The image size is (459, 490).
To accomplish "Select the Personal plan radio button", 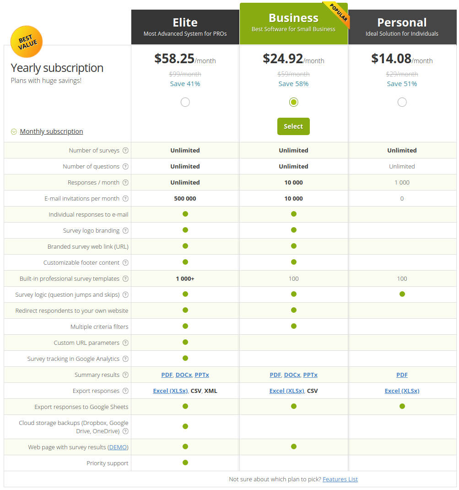I will point(402,102).
